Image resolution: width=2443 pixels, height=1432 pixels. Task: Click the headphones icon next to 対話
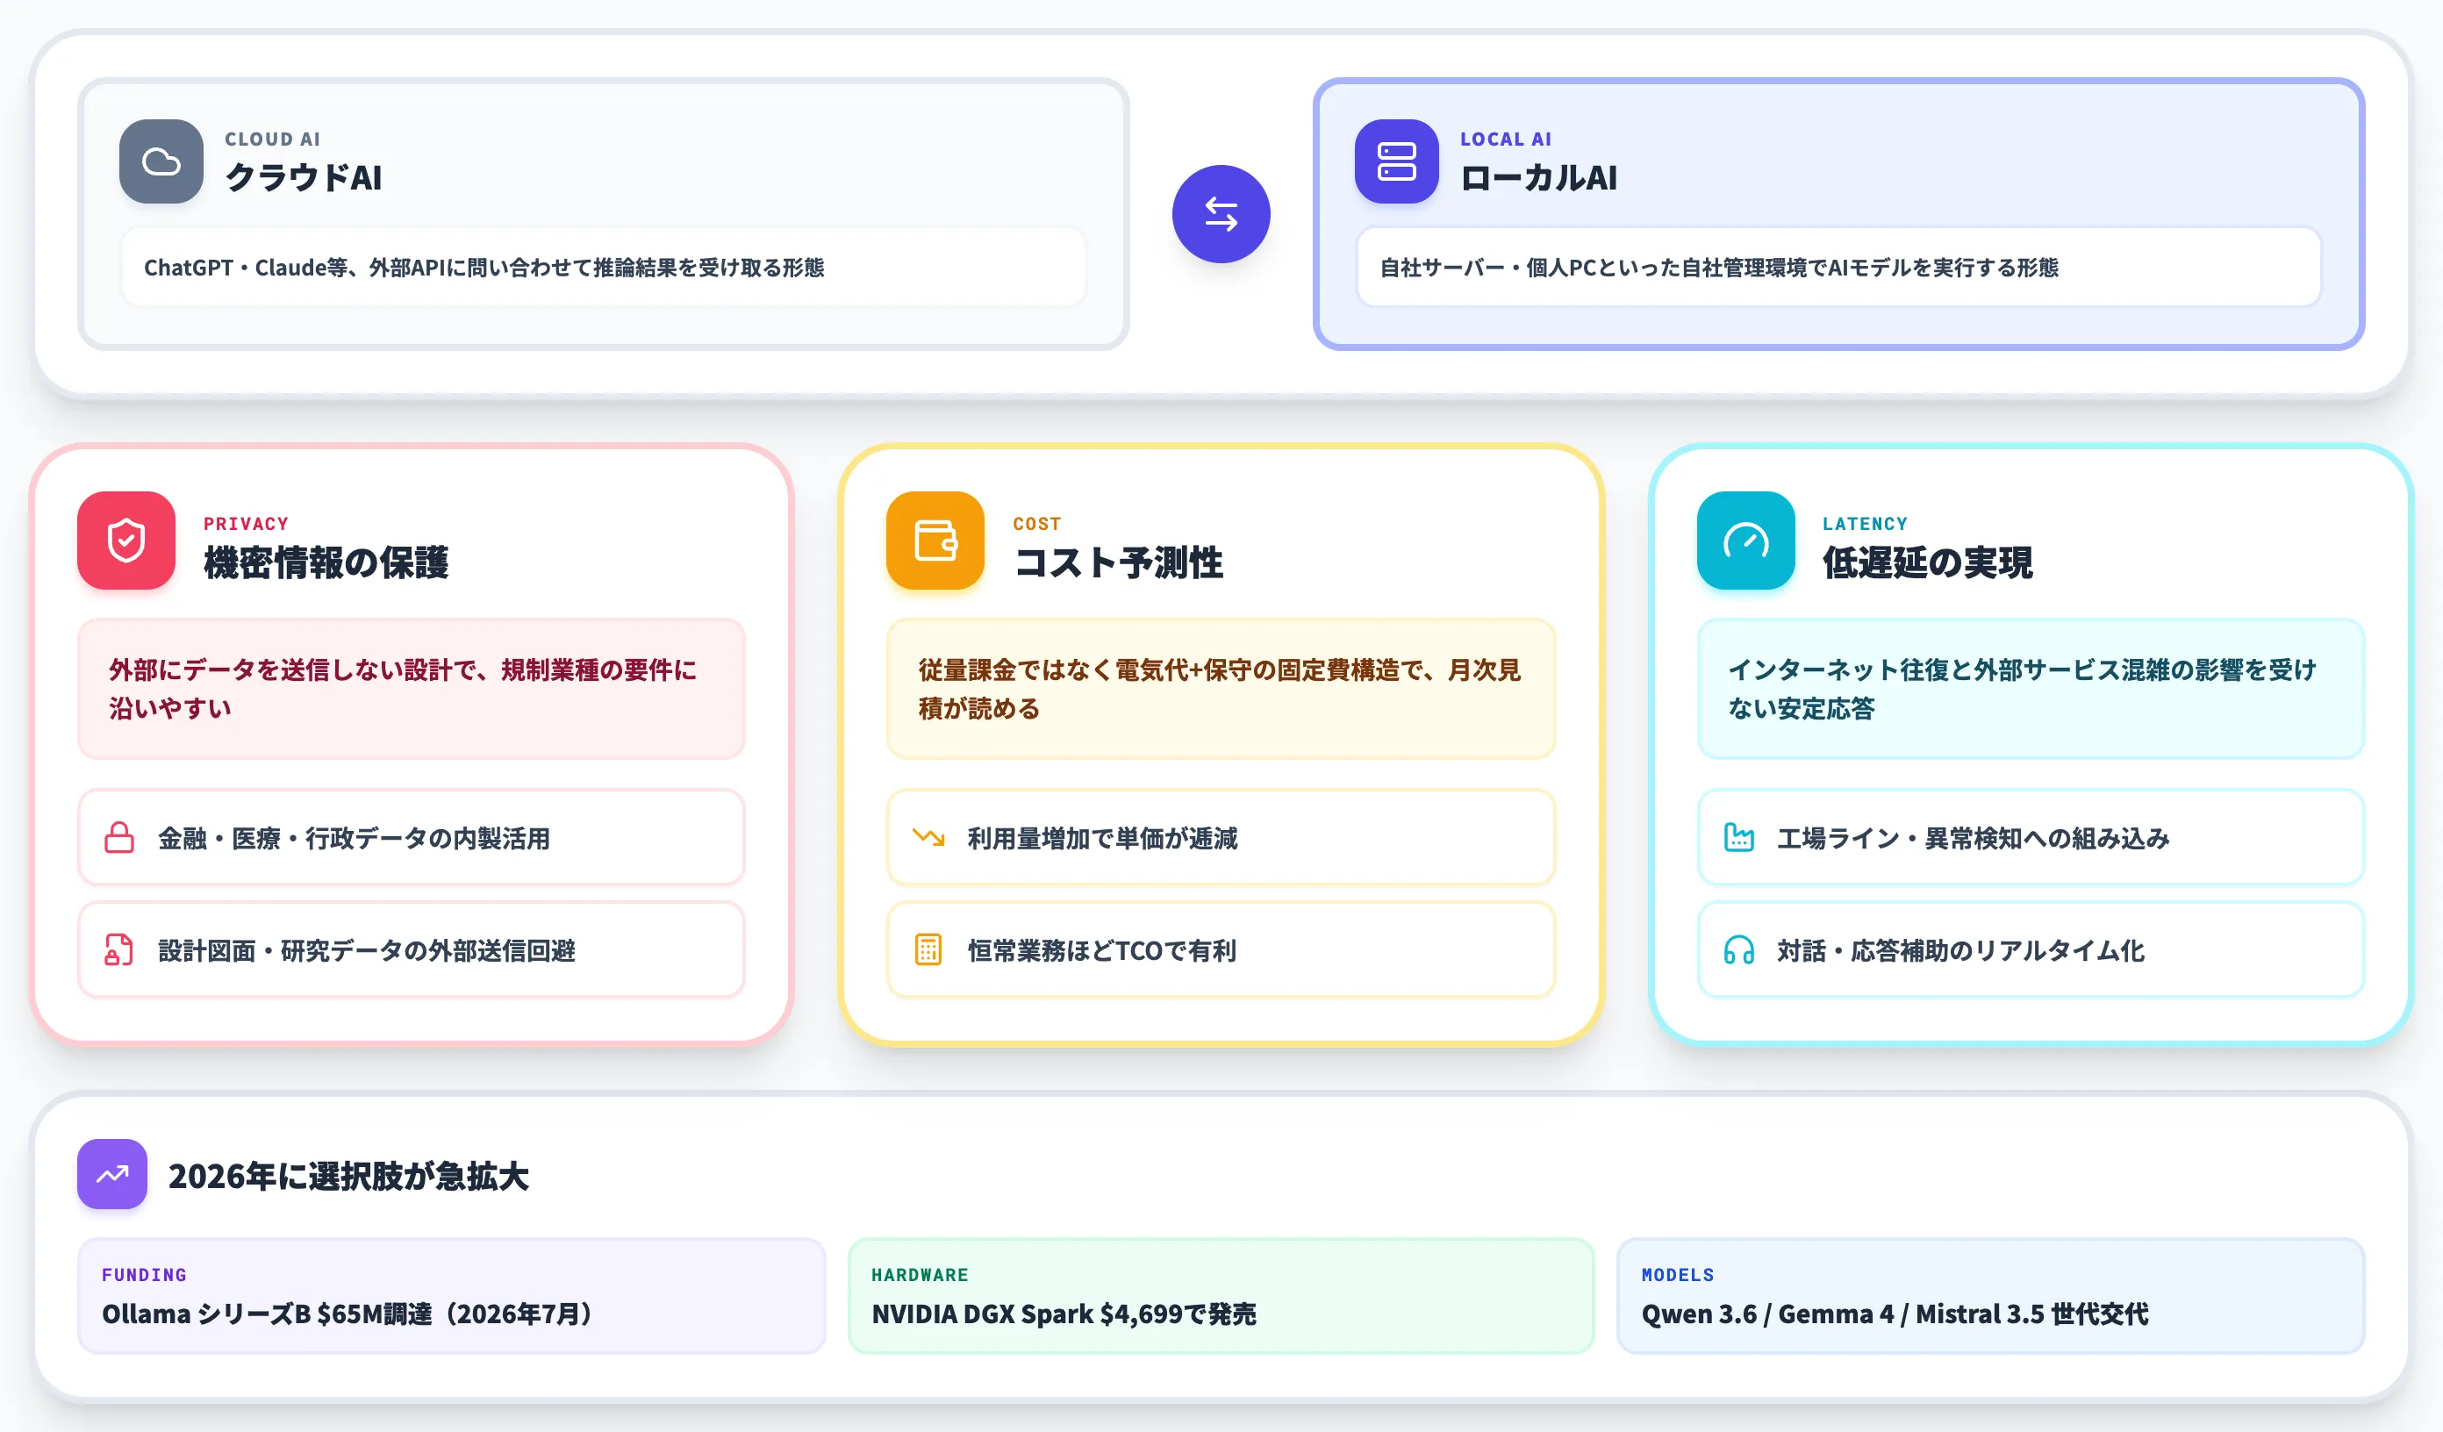point(1739,950)
